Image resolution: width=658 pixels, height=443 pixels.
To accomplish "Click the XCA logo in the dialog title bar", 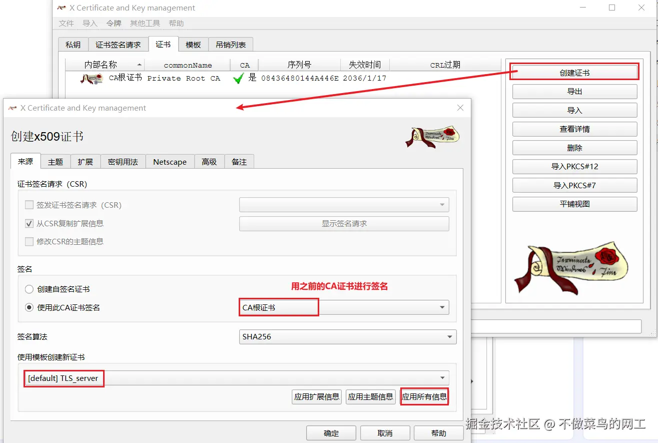I will click(12, 108).
